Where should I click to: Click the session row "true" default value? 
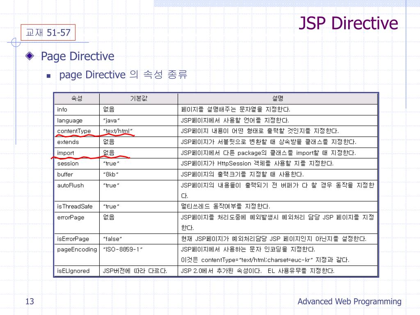click(x=111, y=163)
